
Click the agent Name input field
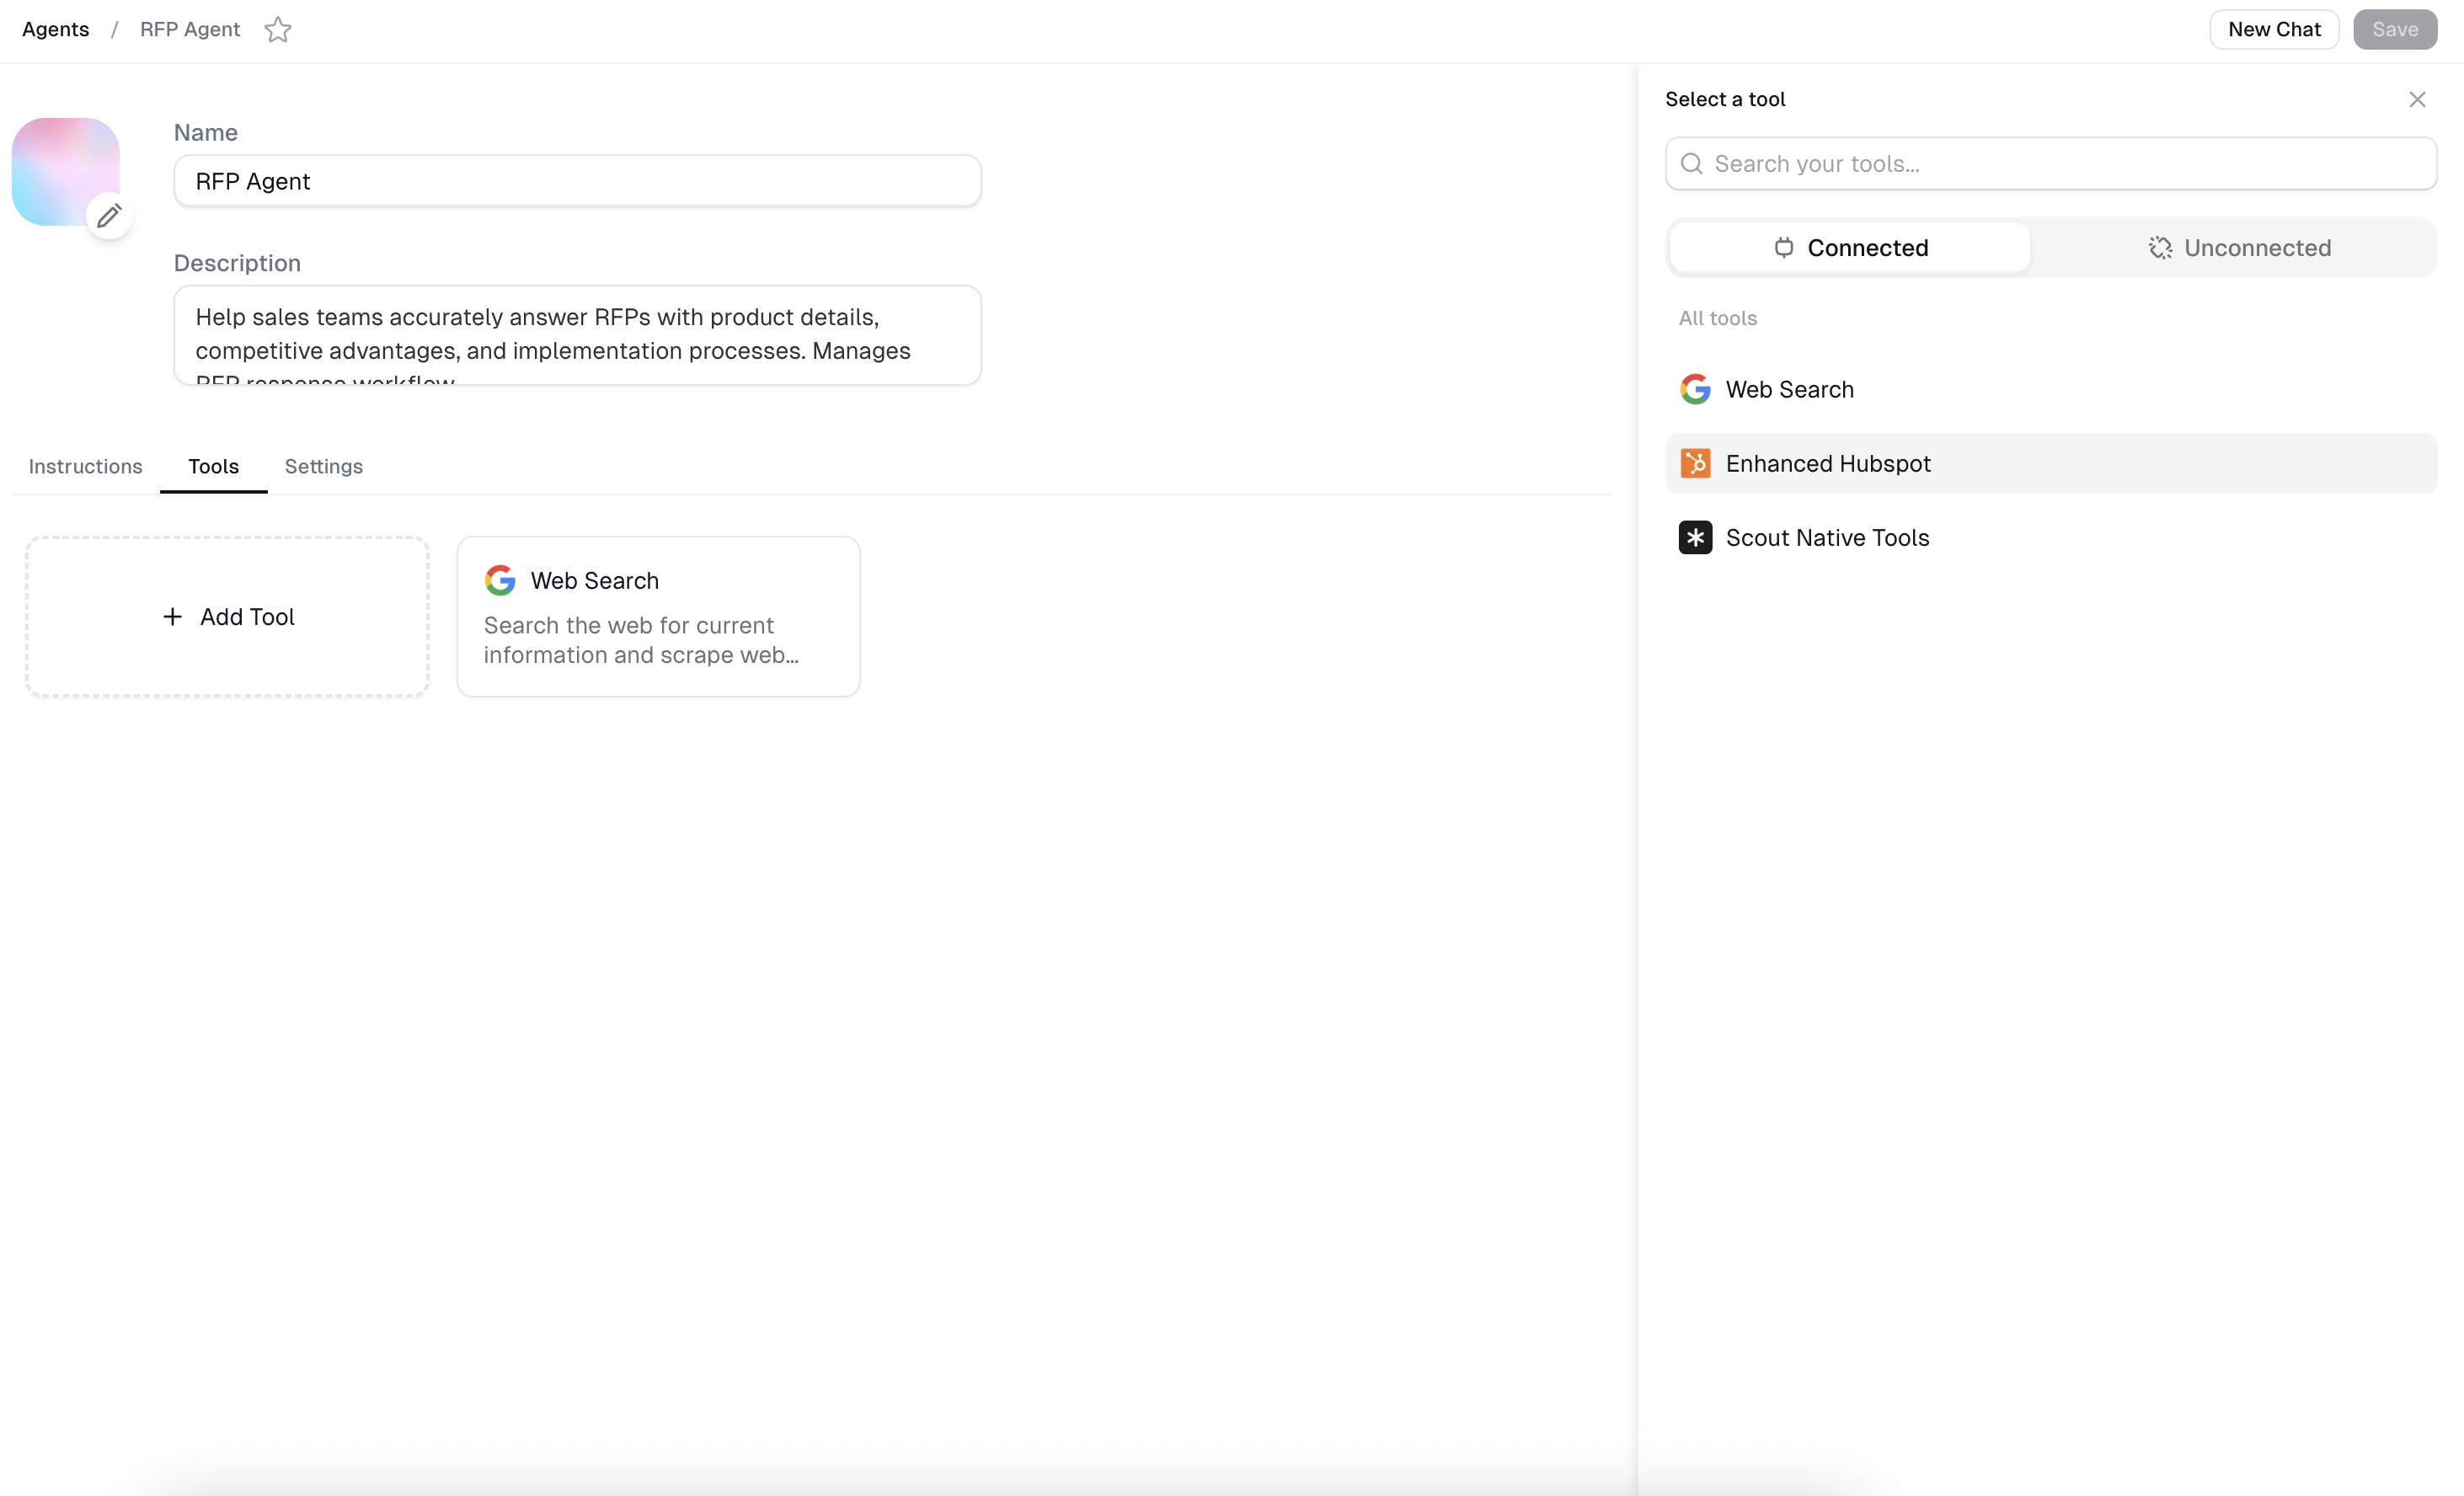tap(577, 181)
